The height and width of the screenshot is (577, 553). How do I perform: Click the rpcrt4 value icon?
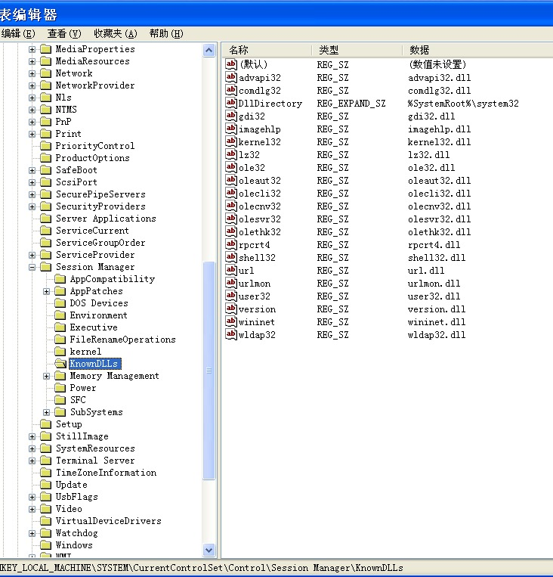pyautogui.click(x=231, y=244)
